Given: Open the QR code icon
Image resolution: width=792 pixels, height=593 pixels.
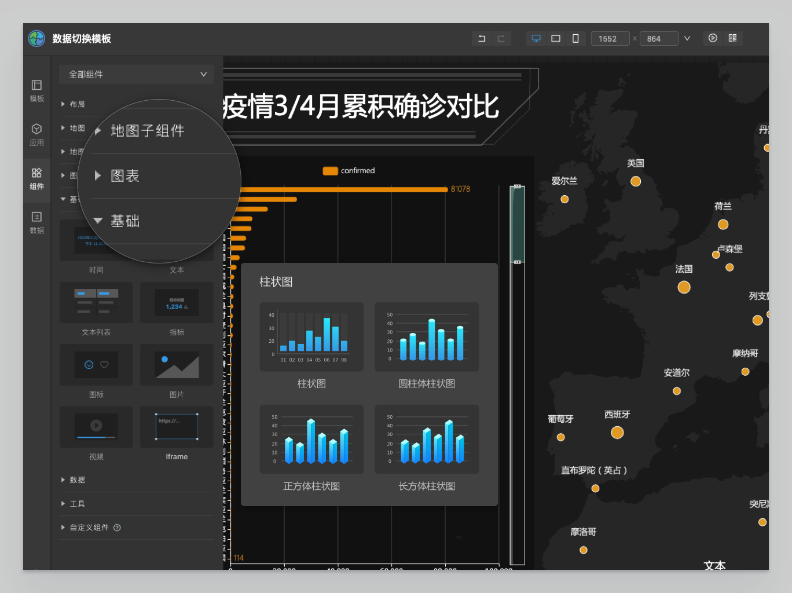Looking at the screenshot, I should tap(732, 38).
